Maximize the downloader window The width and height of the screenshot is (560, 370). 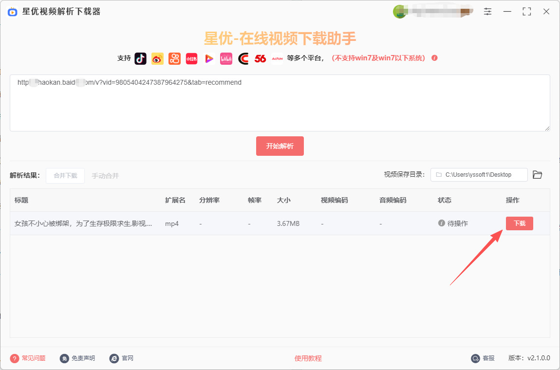coord(526,11)
